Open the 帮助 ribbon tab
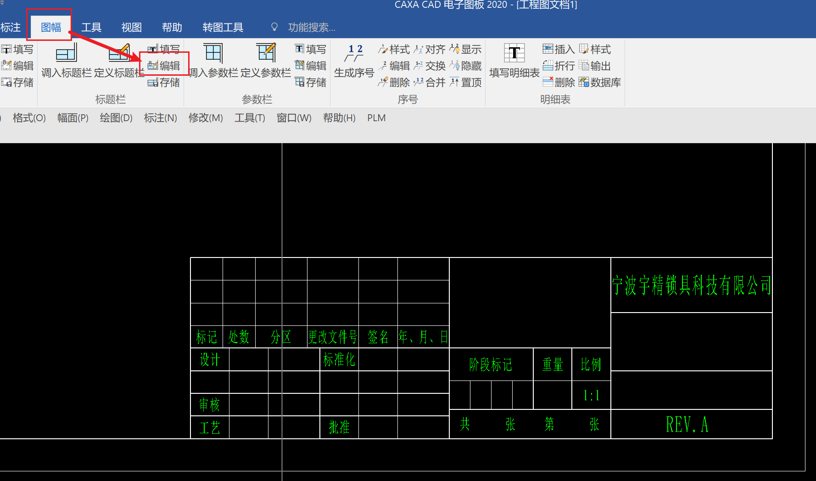This screenshot has height=481, width=816. 172,28
